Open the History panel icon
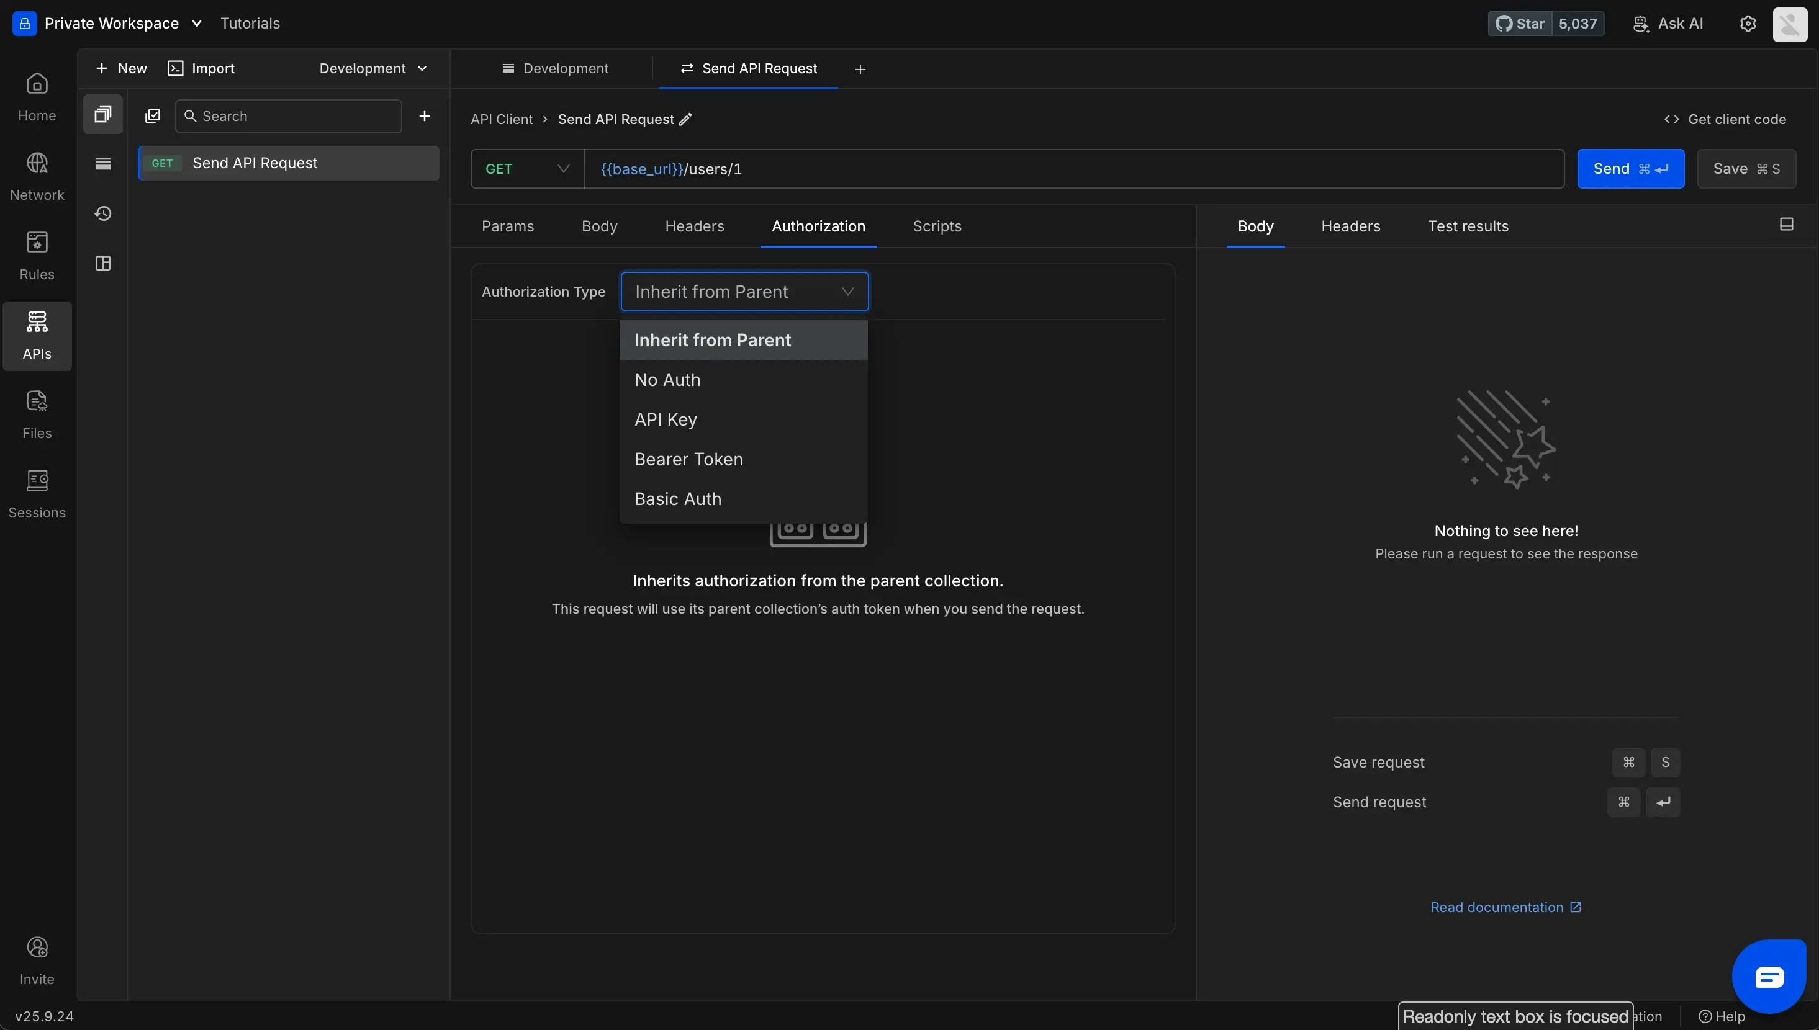The height and width of the screenshot is (1030, 1819). pos(103,213)
